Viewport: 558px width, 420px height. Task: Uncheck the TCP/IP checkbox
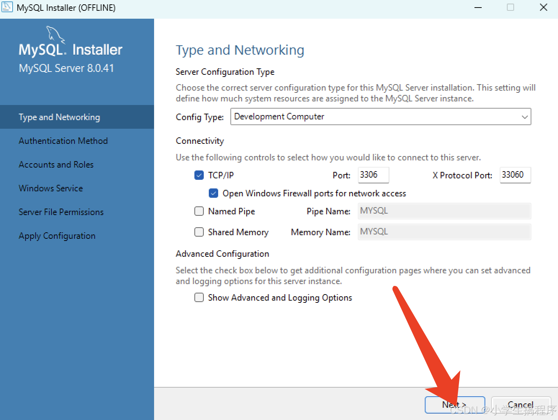(x=199, y=175)
